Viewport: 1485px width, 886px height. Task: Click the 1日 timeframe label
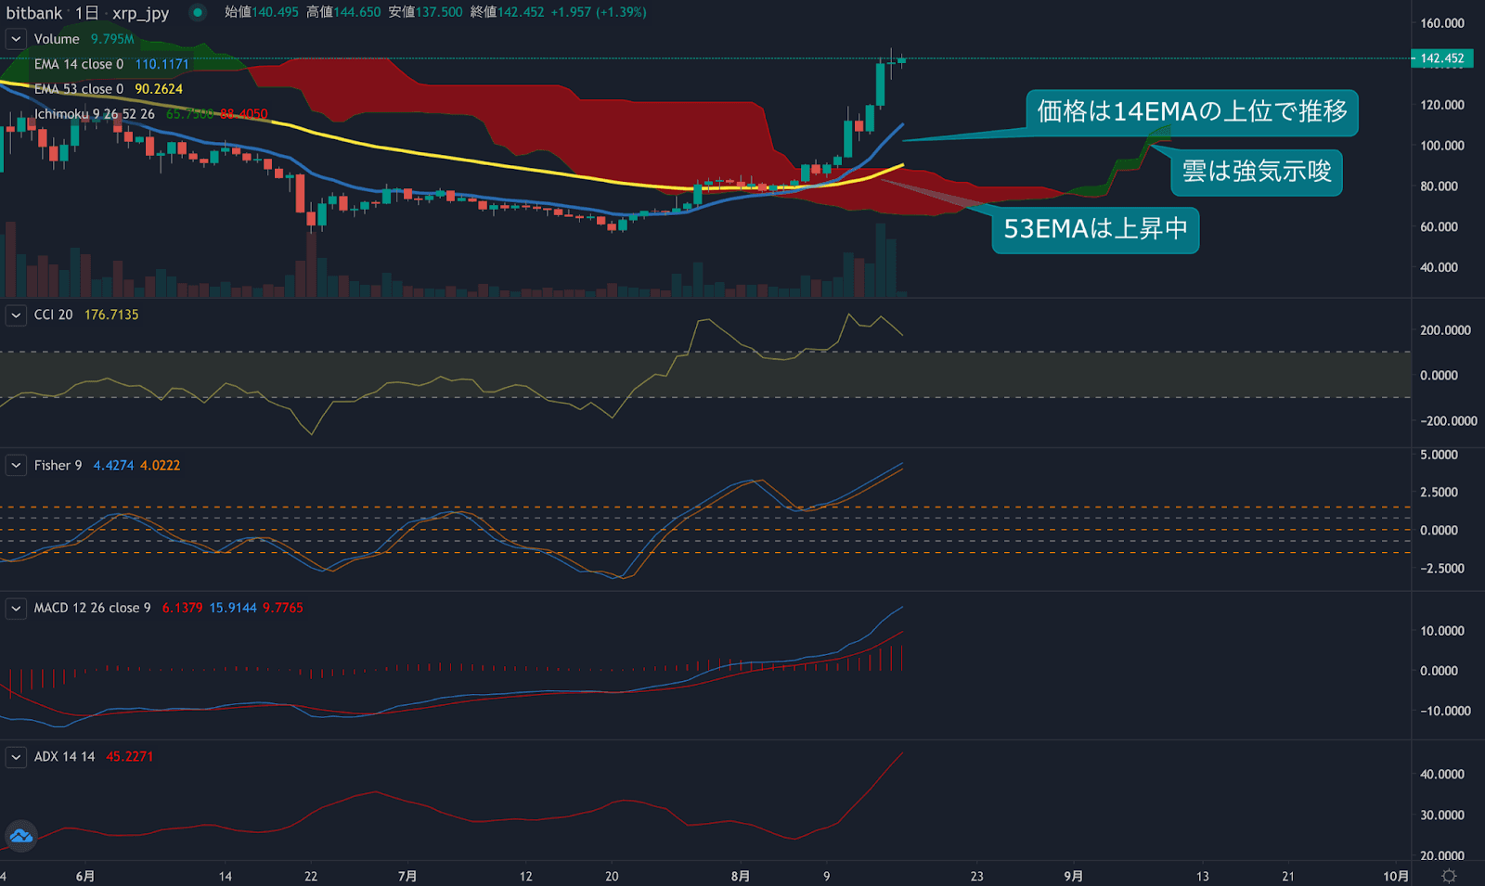coord(86,13)
